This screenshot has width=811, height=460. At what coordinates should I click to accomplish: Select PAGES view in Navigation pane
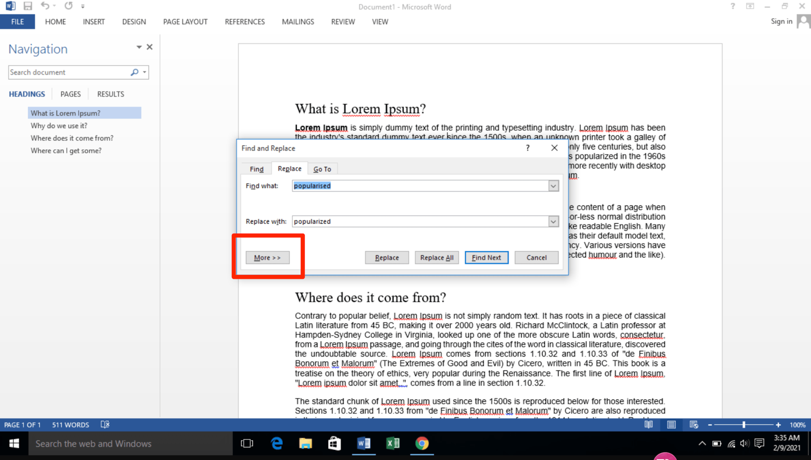(x=71, y=94)
